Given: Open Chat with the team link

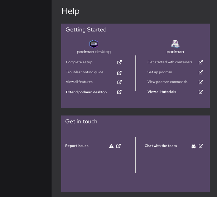Looking at the screenshot, I should click(161, 146).
